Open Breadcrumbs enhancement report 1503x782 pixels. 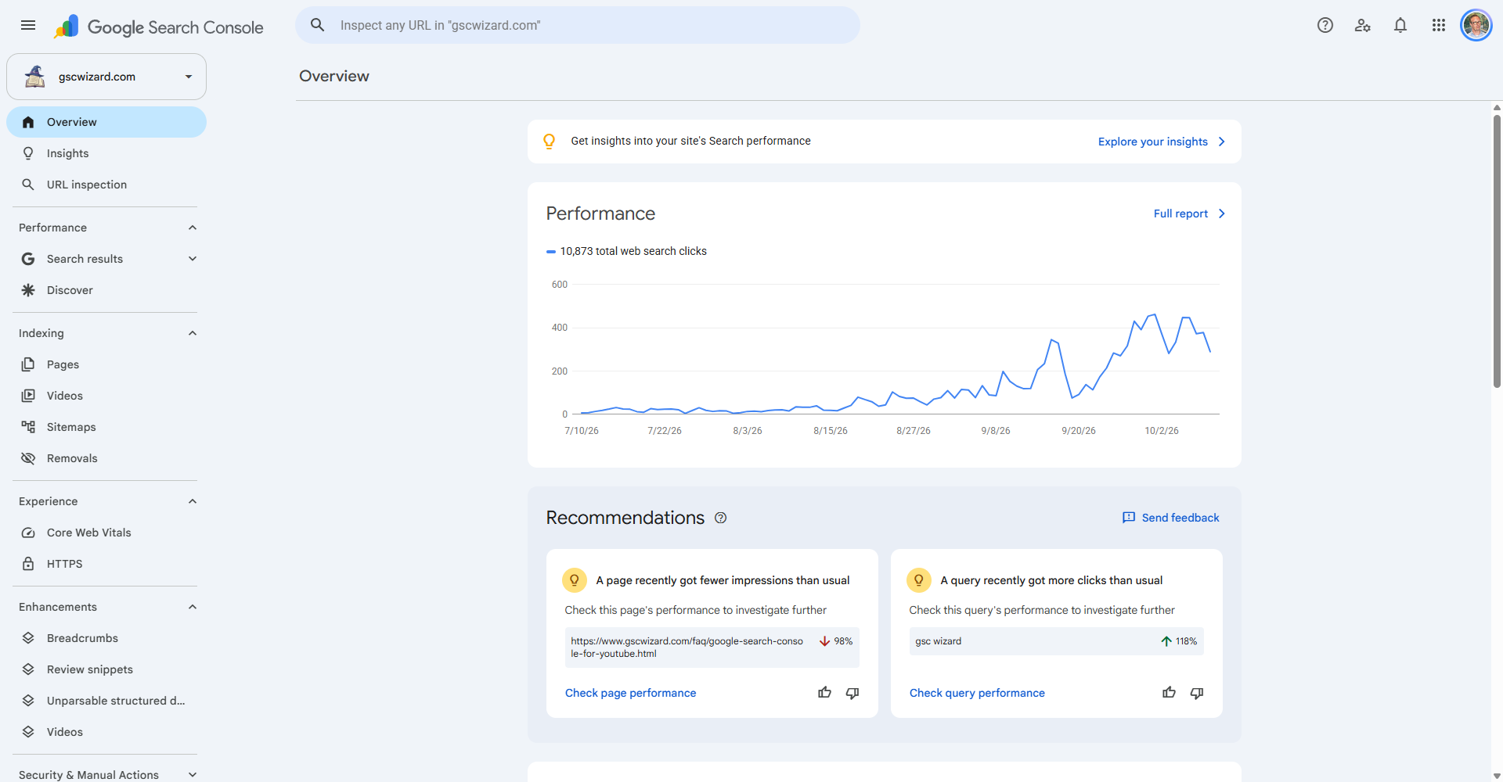pos(106,638)
